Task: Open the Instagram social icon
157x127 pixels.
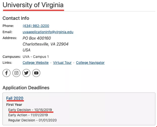Action: click(x=17, y=73)
